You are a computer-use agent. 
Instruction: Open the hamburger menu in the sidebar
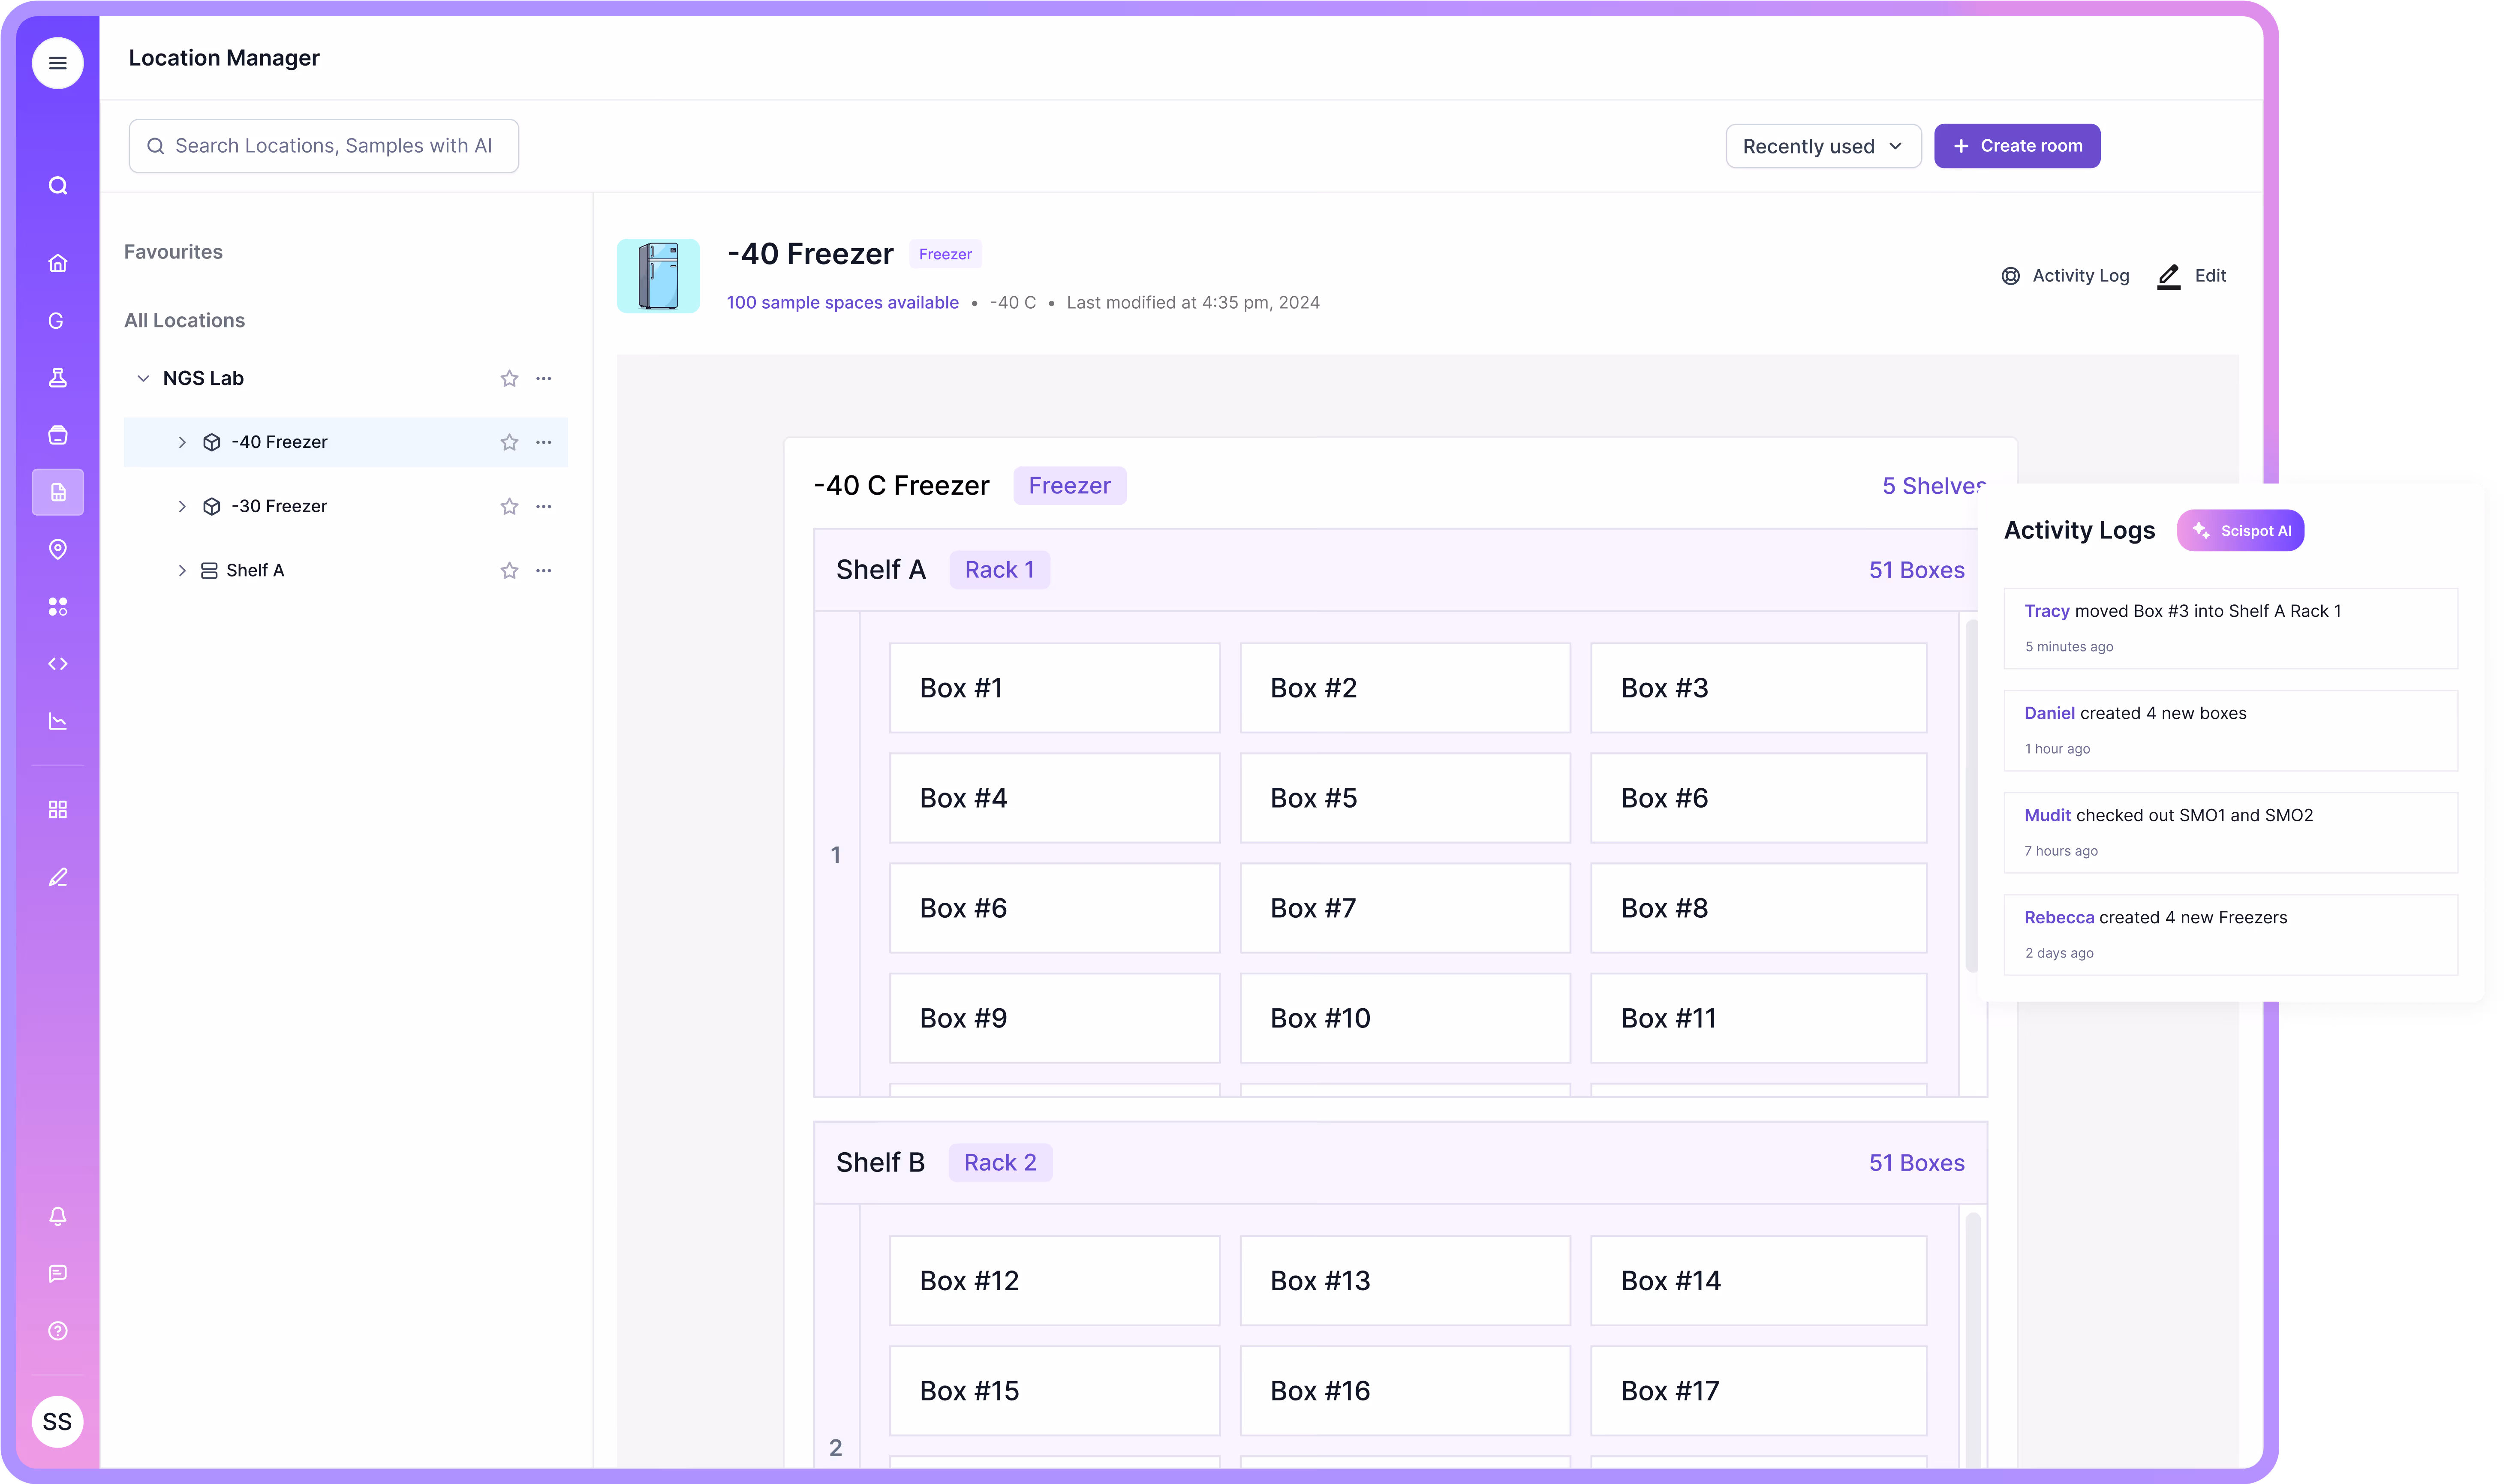57,63
